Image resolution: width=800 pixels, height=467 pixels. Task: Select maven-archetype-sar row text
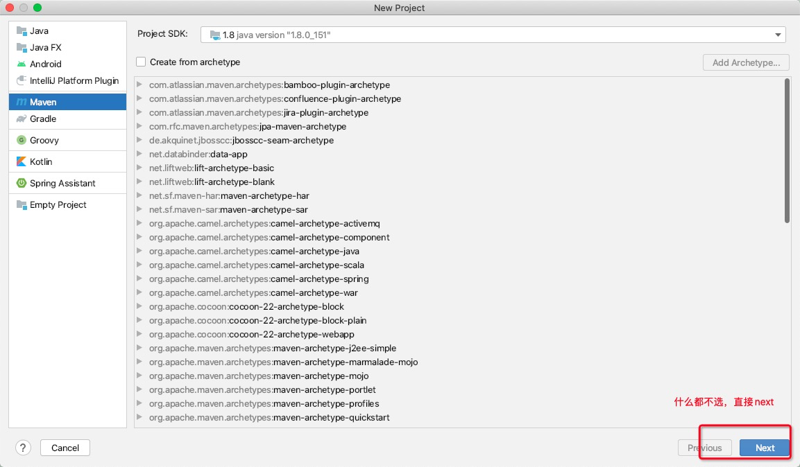[x=228, y=209]
